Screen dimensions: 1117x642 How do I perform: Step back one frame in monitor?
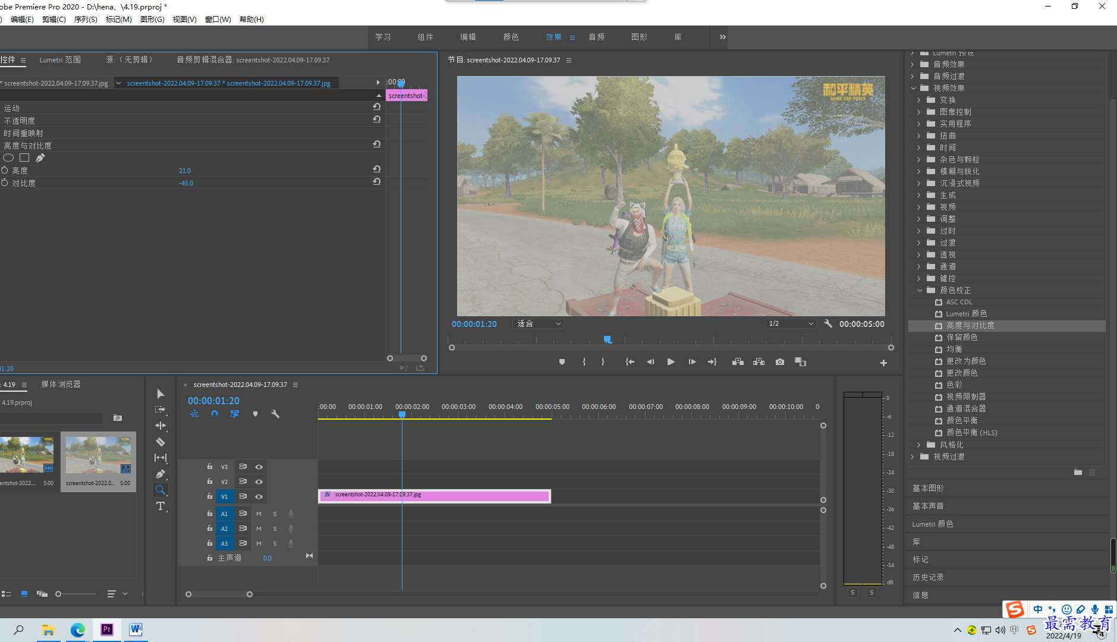[650, 362]
